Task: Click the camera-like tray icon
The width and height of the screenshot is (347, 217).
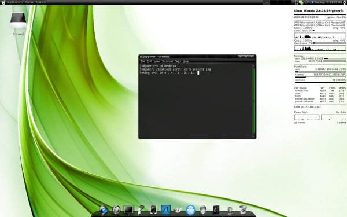Action: pos(307,2)
